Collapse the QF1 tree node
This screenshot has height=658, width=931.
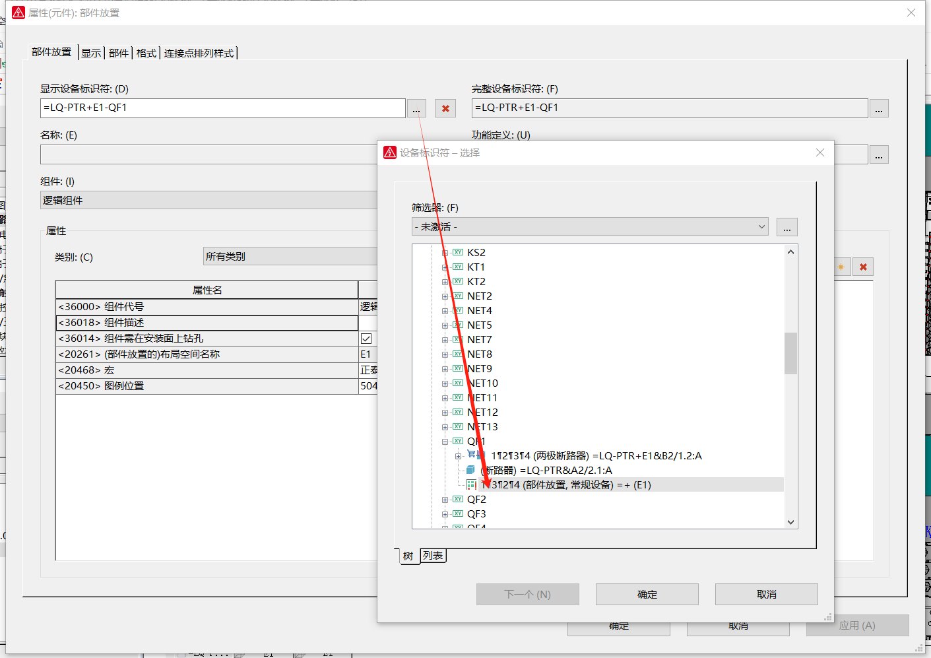click(445, 442)
